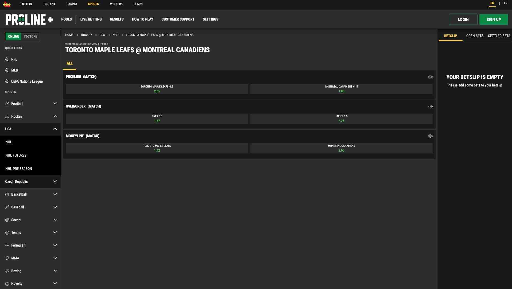Go to HOCKEY breadcrumb
The image size is (512, 289).
[x=86, y=35]
